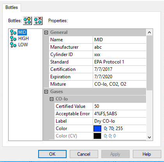The height and width of the screenshot is (162, 164).
Task: Switch to the Bottles tab
Action: pos(12,7)
